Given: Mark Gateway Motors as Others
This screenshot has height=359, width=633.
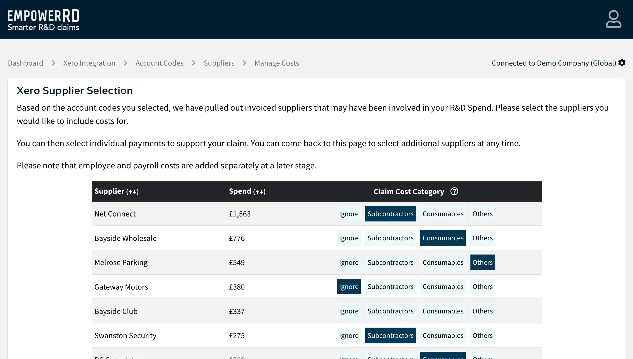Looking at the screenshot, I should (482, 286).
